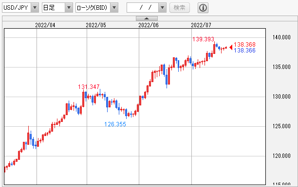Image resolution: width=298 pixels, height=187 pixels.
Task: Click the 138.368 red price value
Action: [244, 45]
